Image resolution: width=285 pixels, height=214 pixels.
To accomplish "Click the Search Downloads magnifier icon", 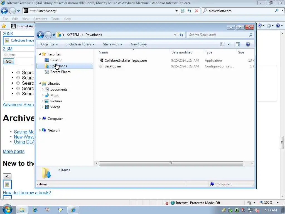I will [x=250, y=35].
